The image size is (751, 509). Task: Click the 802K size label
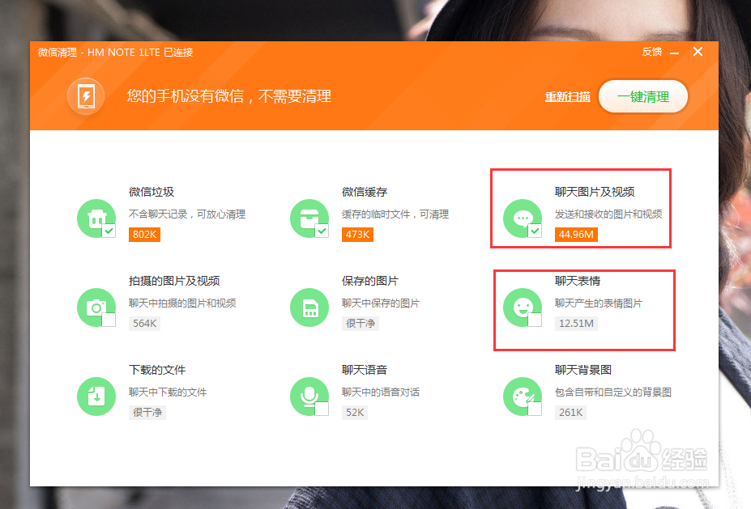(145, 235)
